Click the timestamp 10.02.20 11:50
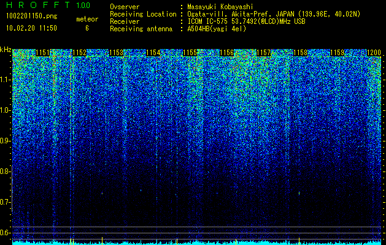 [x=31, y=28]
